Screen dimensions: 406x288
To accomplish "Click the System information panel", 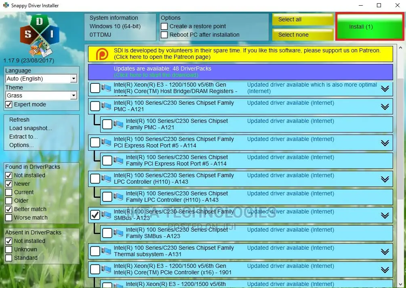I will tap(120, 27).
